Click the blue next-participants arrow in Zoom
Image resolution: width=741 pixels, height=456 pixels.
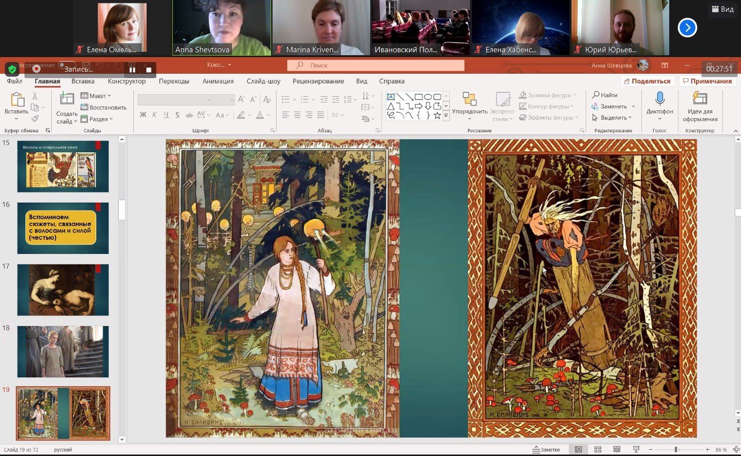tap(687, 28)
